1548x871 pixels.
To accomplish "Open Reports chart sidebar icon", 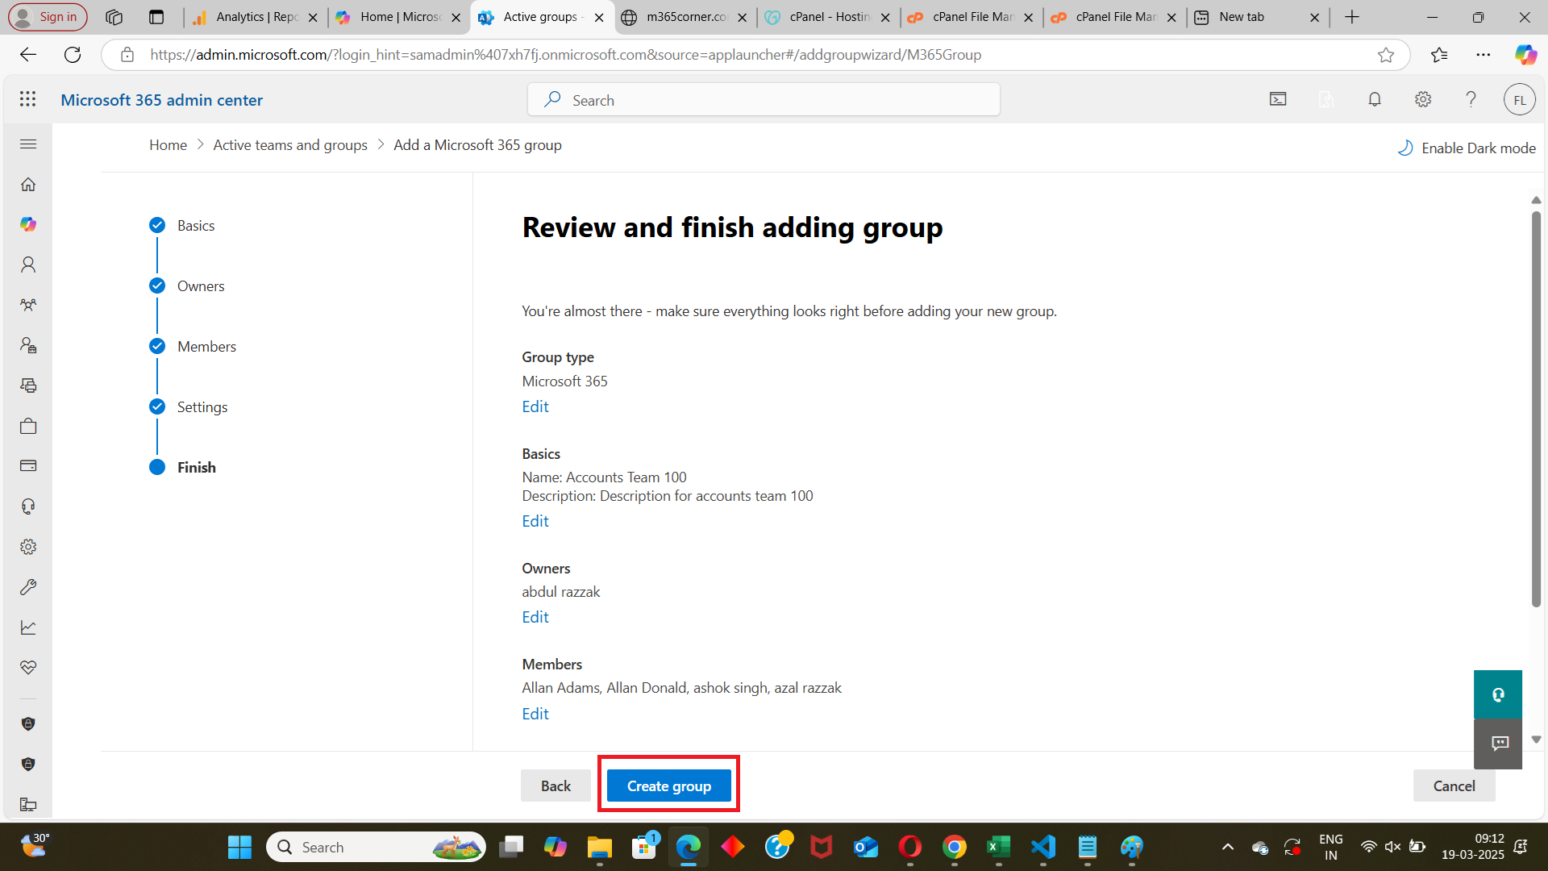I will click(x=28, y=627).
